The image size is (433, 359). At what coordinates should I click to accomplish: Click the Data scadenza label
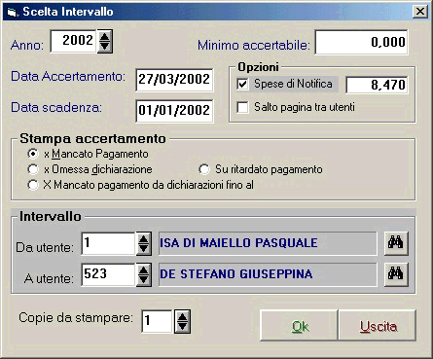coord(56,107)
